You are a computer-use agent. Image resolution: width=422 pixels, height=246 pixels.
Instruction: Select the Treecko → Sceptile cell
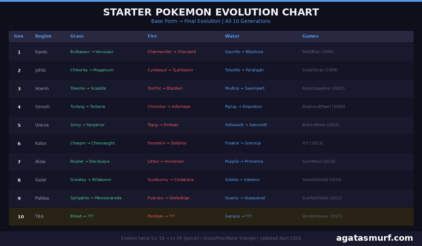(88, 89)
